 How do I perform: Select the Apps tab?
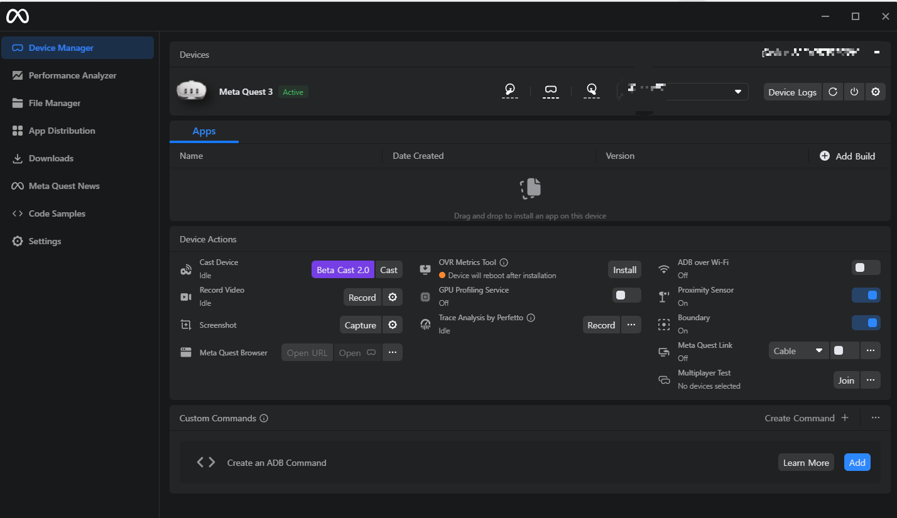[x=204, y=131]
